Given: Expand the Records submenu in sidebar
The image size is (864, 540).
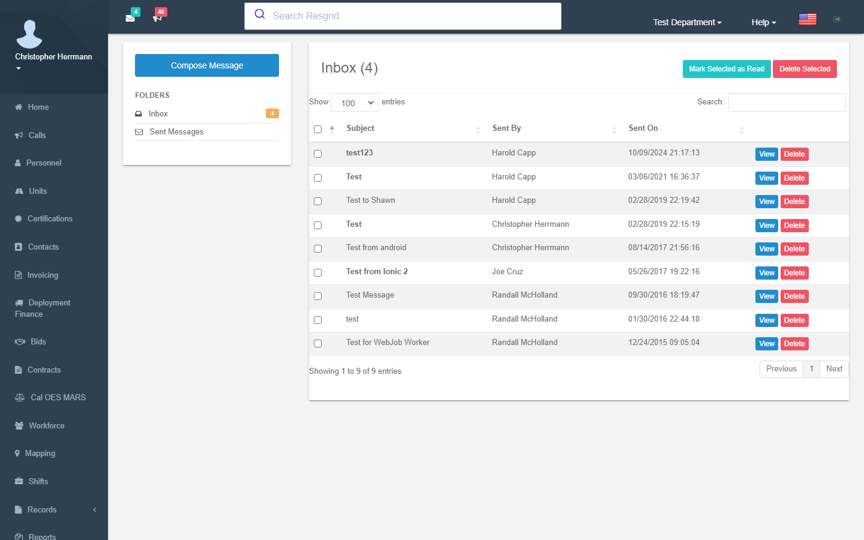Looking at the screenshot, I should (54, 509).
